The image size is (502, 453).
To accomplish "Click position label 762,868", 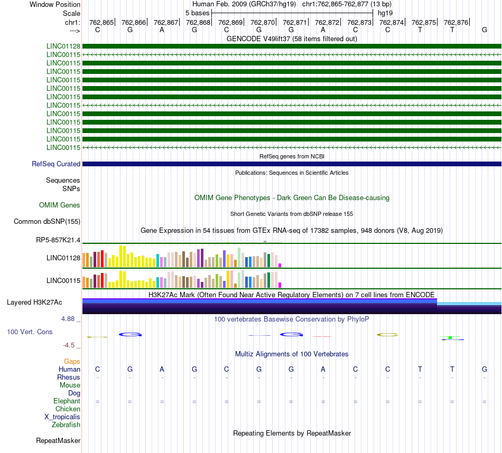I will (x=198, y=22).
